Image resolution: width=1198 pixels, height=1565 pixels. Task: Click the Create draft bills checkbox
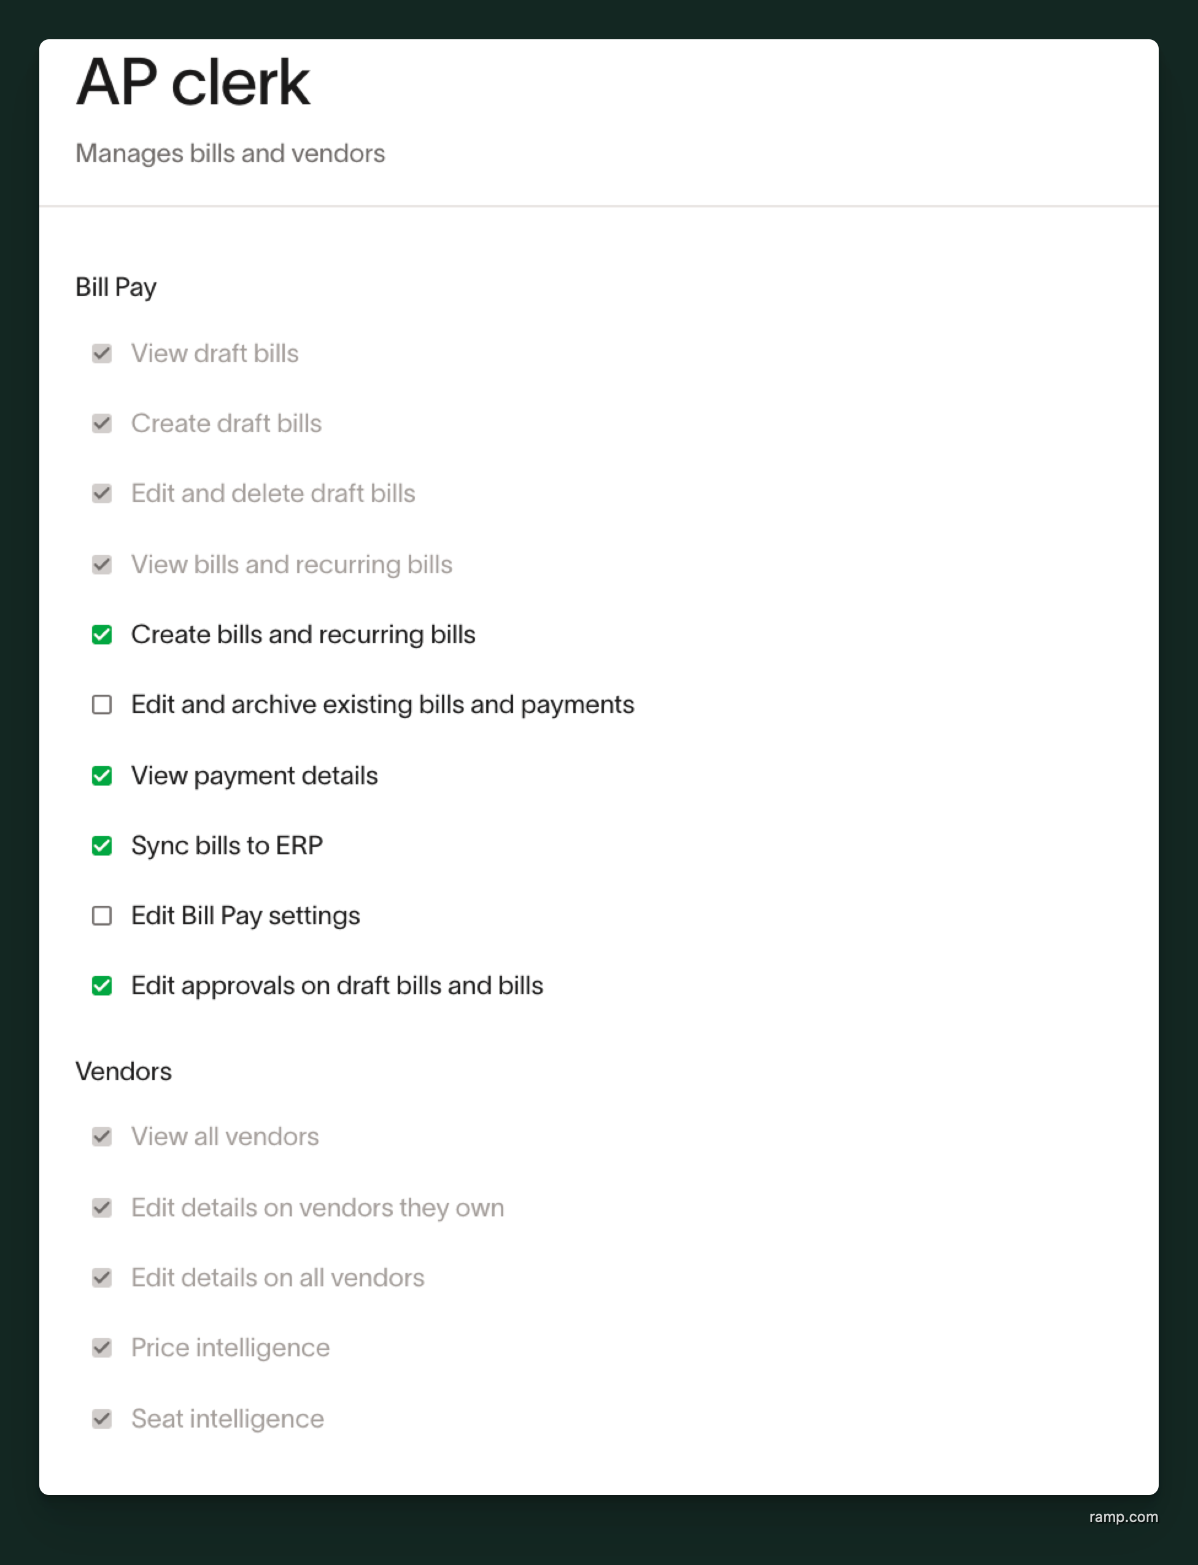point(102,423)
